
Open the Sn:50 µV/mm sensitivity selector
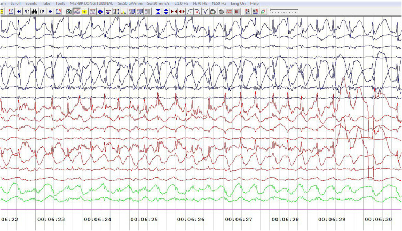129,3
